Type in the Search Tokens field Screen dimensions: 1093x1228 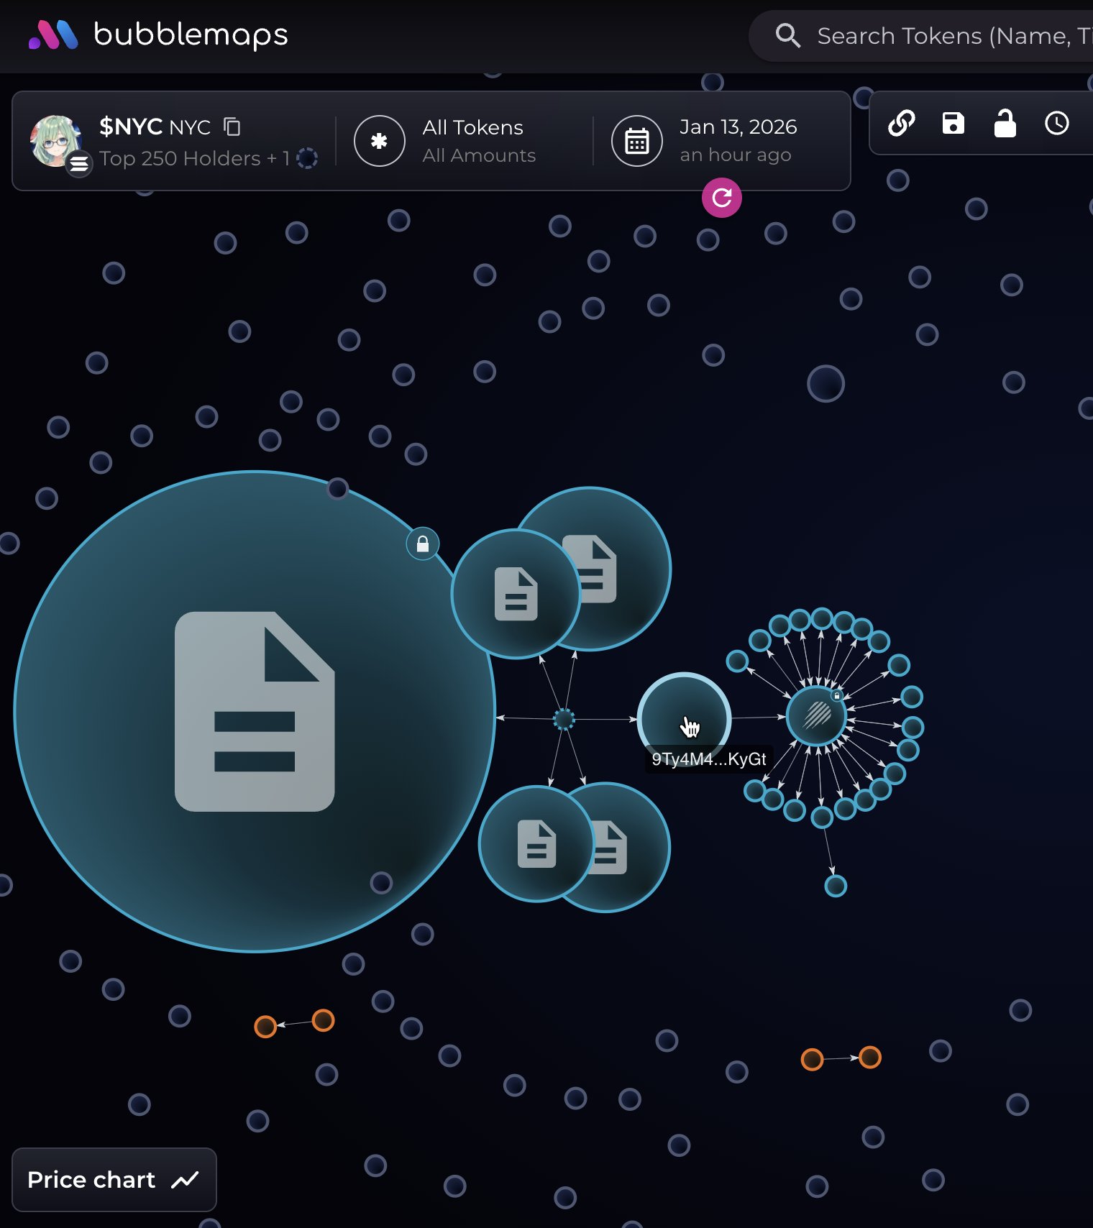coord(949,36)
